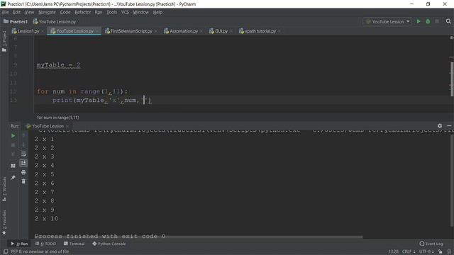Open the View menu
This screenshot has height=255, width=454.
(x=29, y=12)
